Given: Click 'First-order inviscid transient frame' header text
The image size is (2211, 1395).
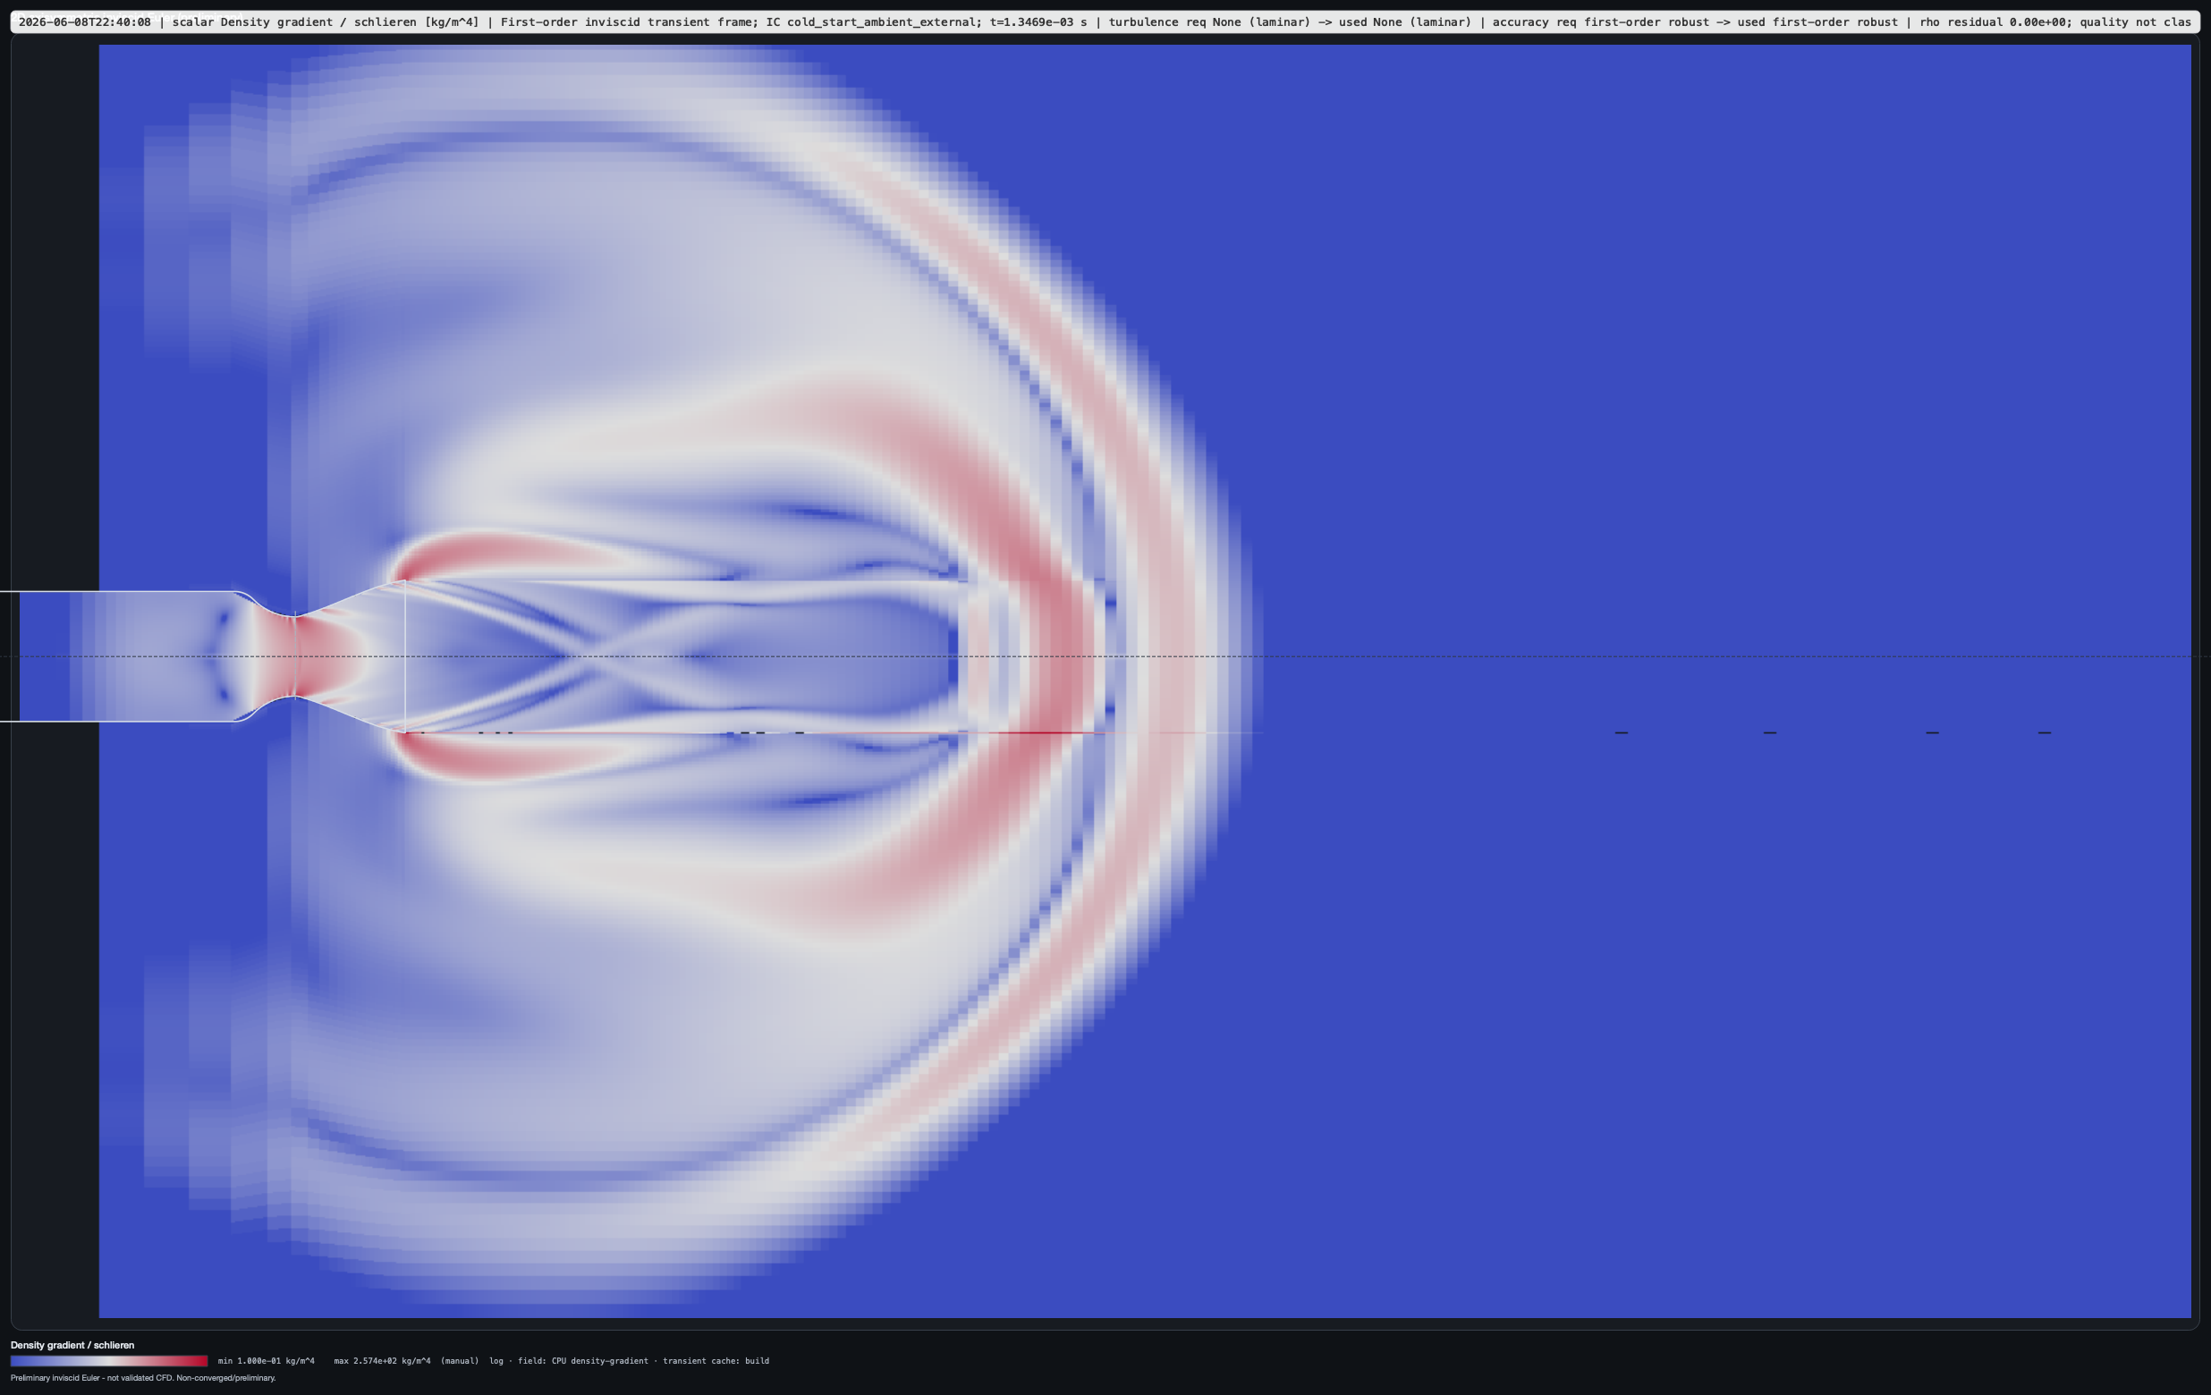Looking at the screenshot, I should point(629,22).
